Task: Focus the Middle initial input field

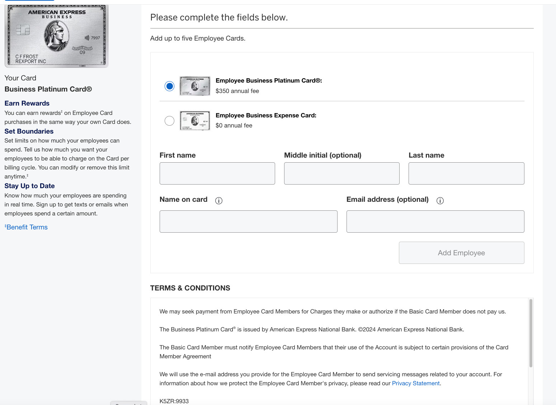Action: [342, 173]
